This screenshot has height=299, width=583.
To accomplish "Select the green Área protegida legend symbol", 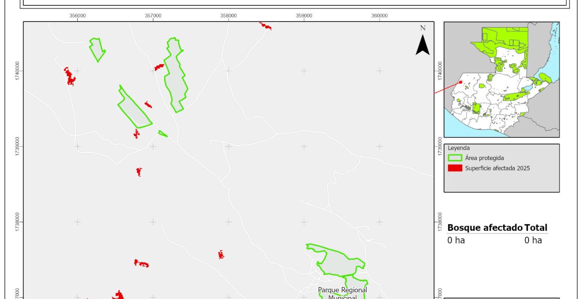I will [x=454, y=158].
